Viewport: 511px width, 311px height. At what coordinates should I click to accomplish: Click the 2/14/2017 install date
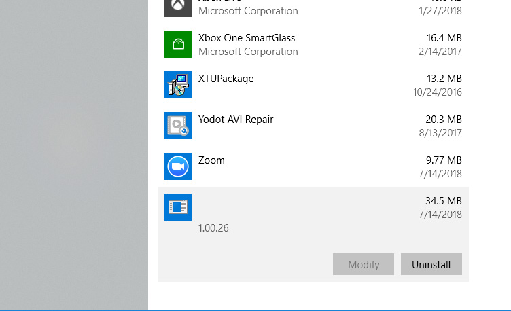pyautogui.click(x=440, y=52)
